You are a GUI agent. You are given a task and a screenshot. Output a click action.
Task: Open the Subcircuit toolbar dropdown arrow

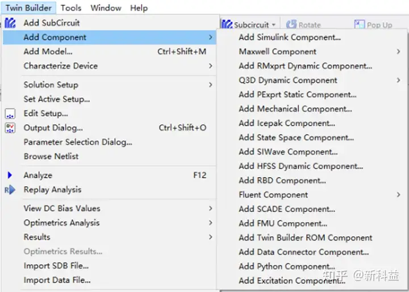point(274,25)
